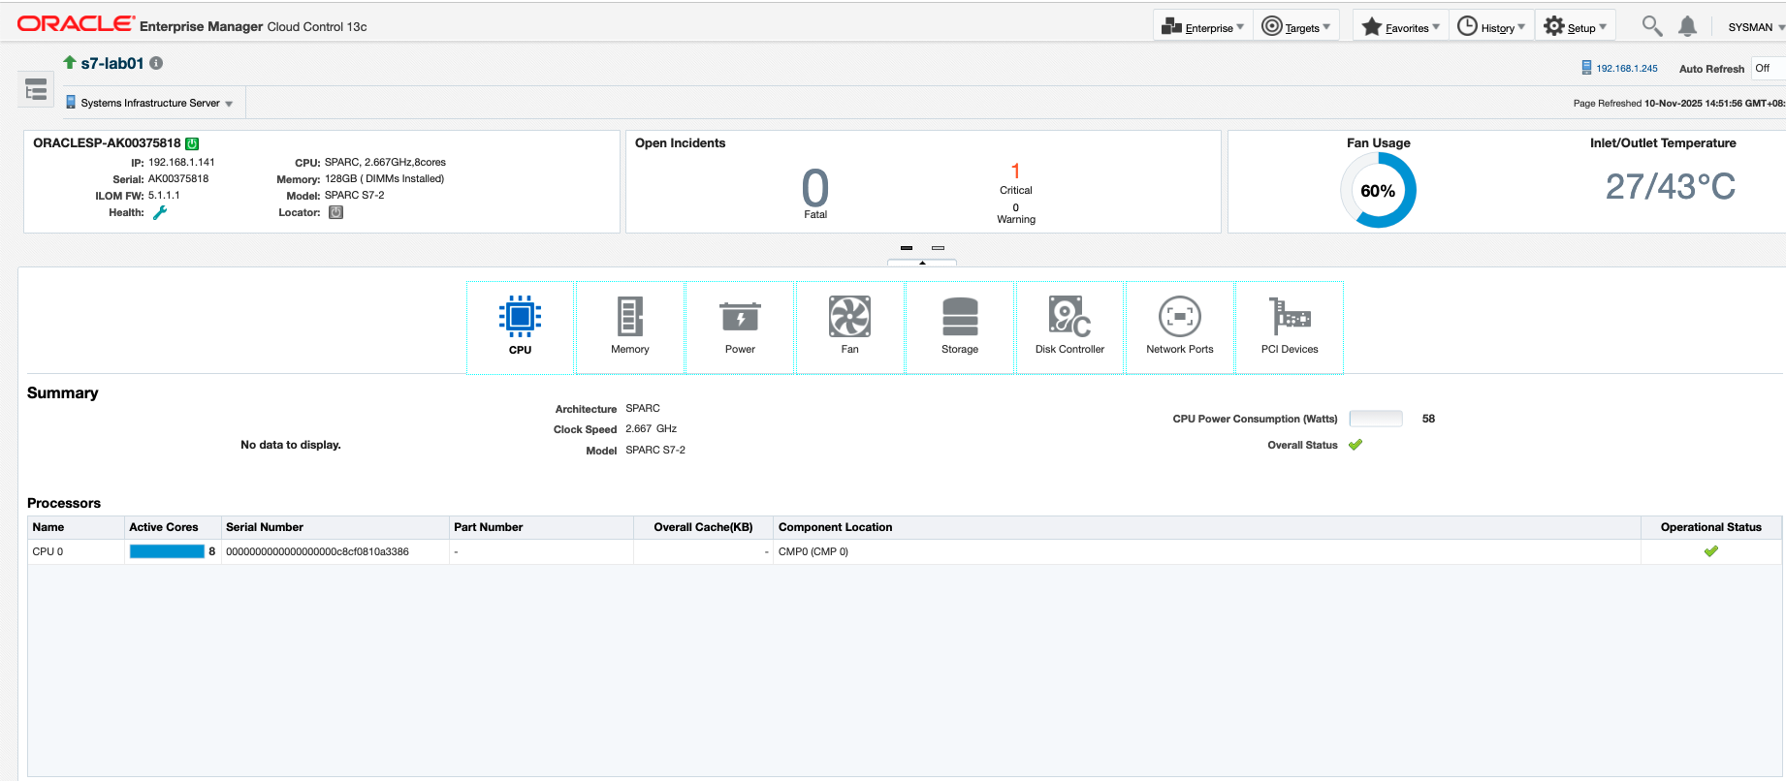Image resolution: width=1786 pixels, height=781 pixels.
Task: Toggle the server Locator indicator
Action: [x=335, y=212]
